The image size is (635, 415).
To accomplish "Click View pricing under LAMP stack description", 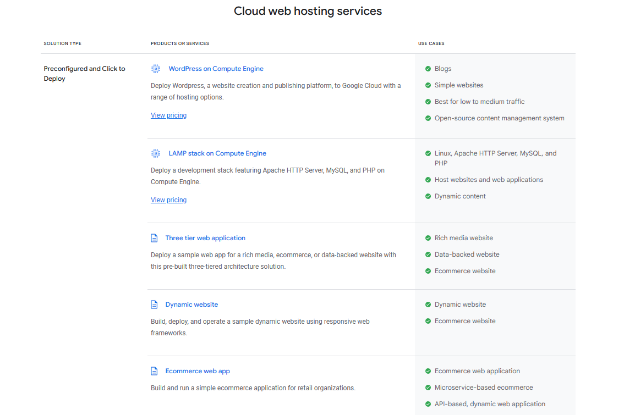I will [x=168, y=200].
